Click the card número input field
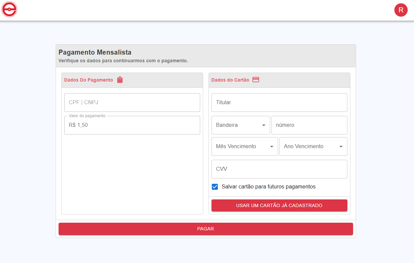Image resolution: width=414 pixels, height=270 pixels. [x=309, y=125]
